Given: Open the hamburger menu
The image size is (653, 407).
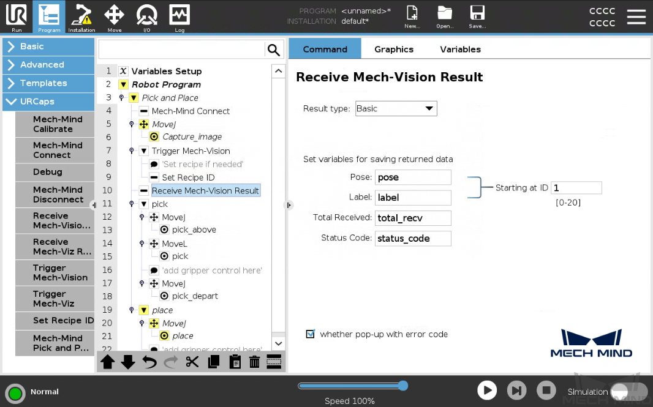Looking at the screenshot, I should (x=636, y=17).
